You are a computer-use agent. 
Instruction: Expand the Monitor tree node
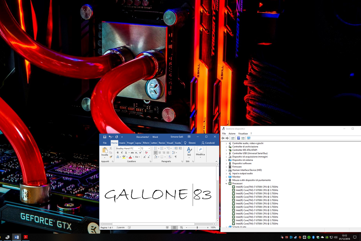[x=226, y=177]
